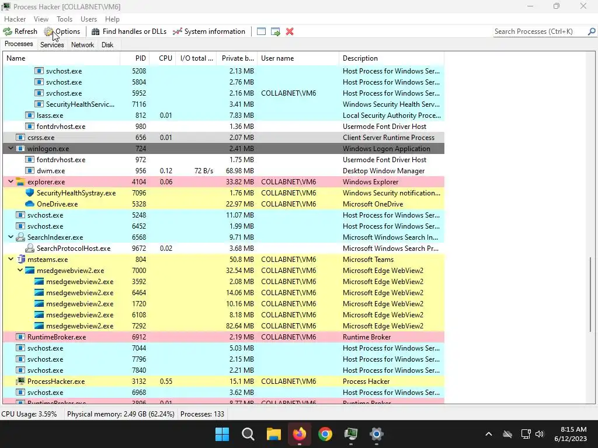598x448 pixels.
Task: Sort by Description column header
Action: pyautogui.click(x=392, y=58)
